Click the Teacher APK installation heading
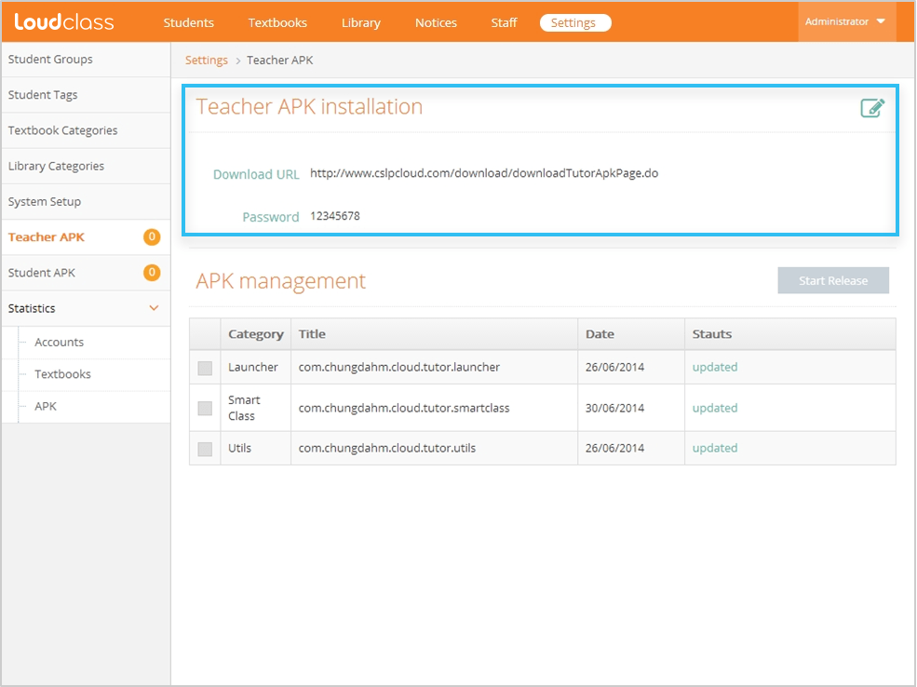917x687 pixels. click(309, 106)
